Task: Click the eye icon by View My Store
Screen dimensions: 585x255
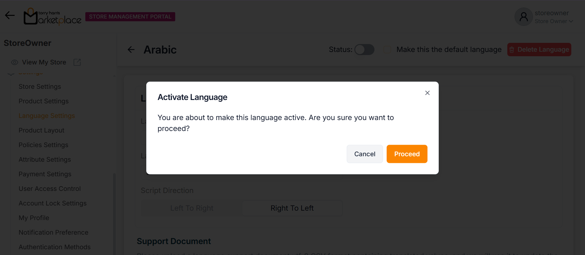Action: [14, 62]
